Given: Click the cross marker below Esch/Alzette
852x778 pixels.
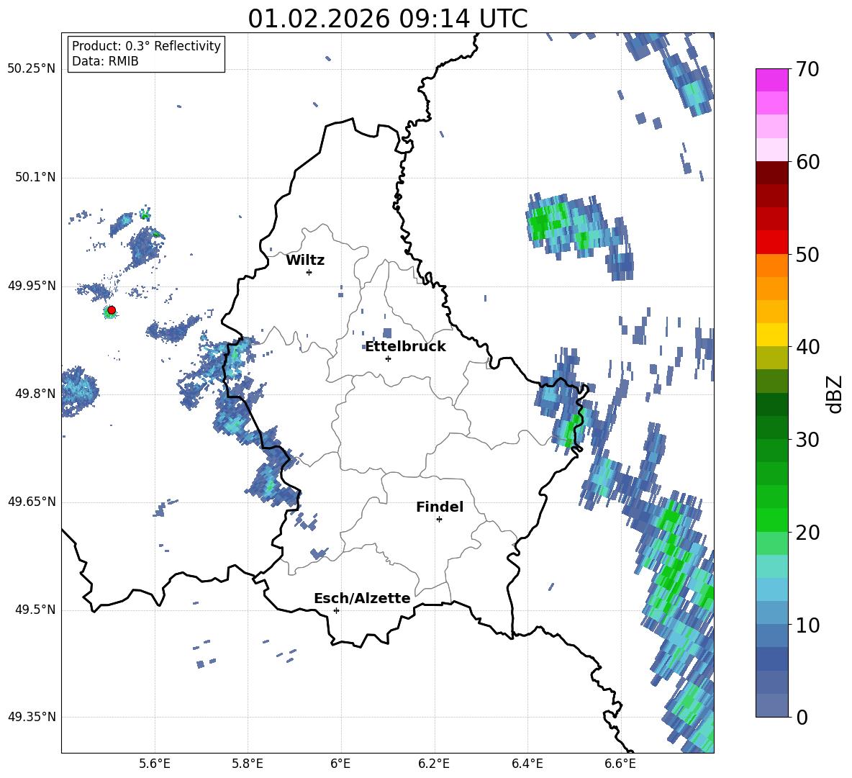Looking at the screenshot, I should click(336, 610).
